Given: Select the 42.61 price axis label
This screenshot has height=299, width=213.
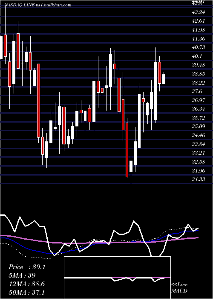Looking at the screenshot, I should (x=199, y=21).
